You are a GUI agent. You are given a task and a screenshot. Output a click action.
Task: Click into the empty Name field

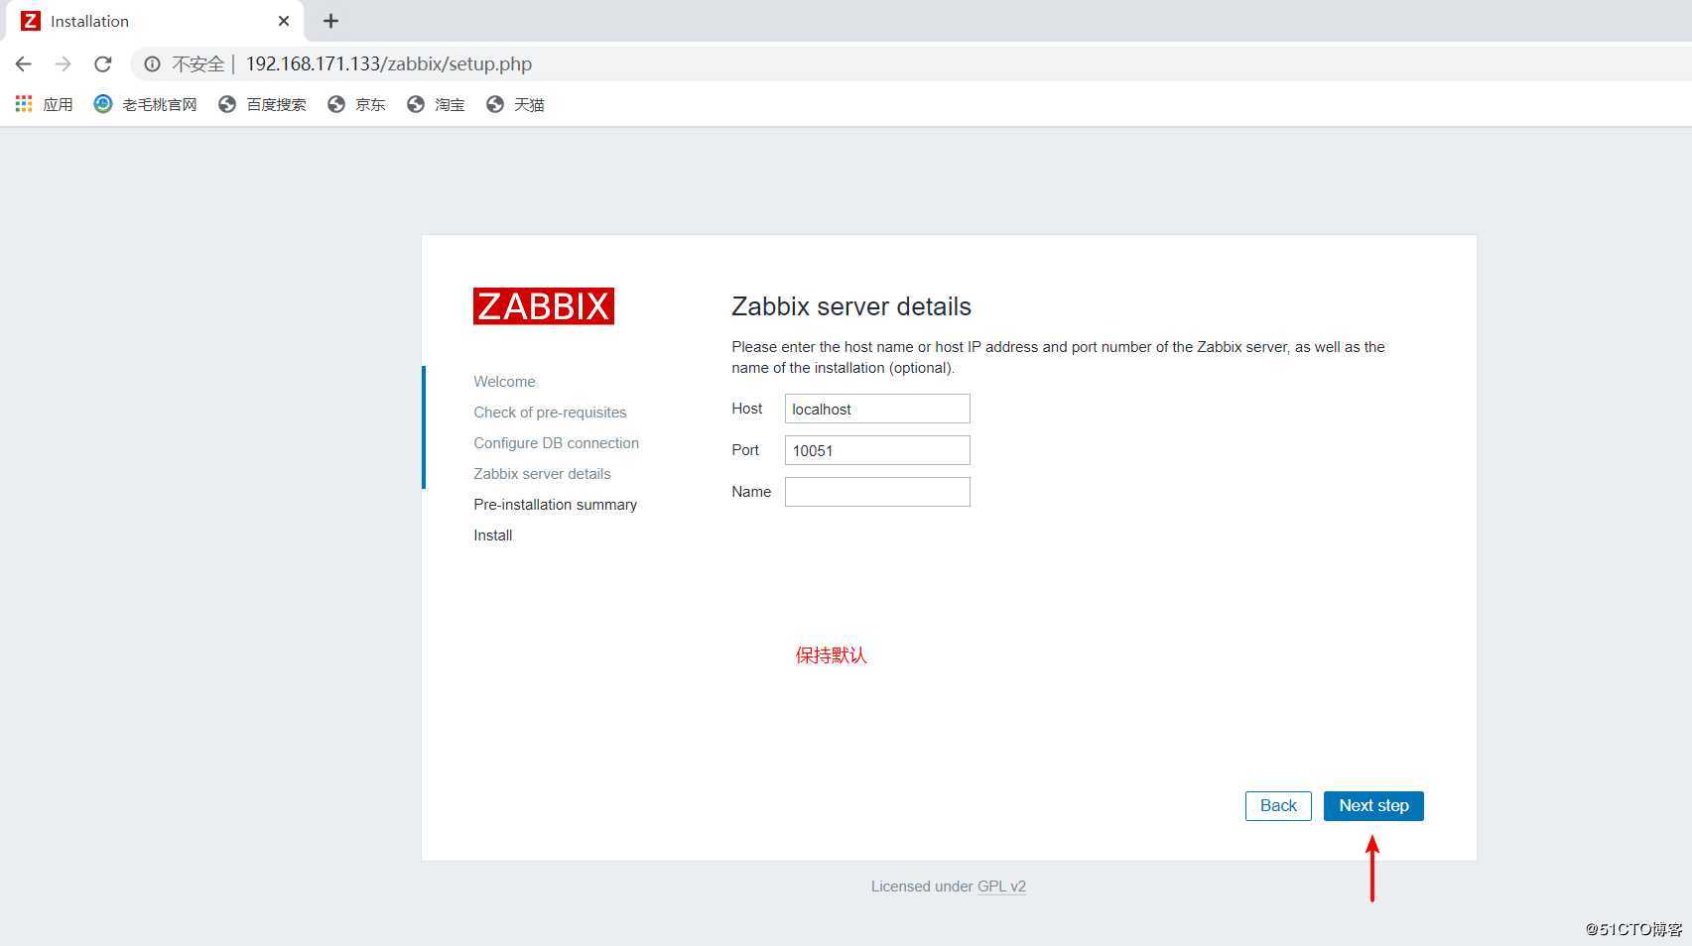[877, 492]
